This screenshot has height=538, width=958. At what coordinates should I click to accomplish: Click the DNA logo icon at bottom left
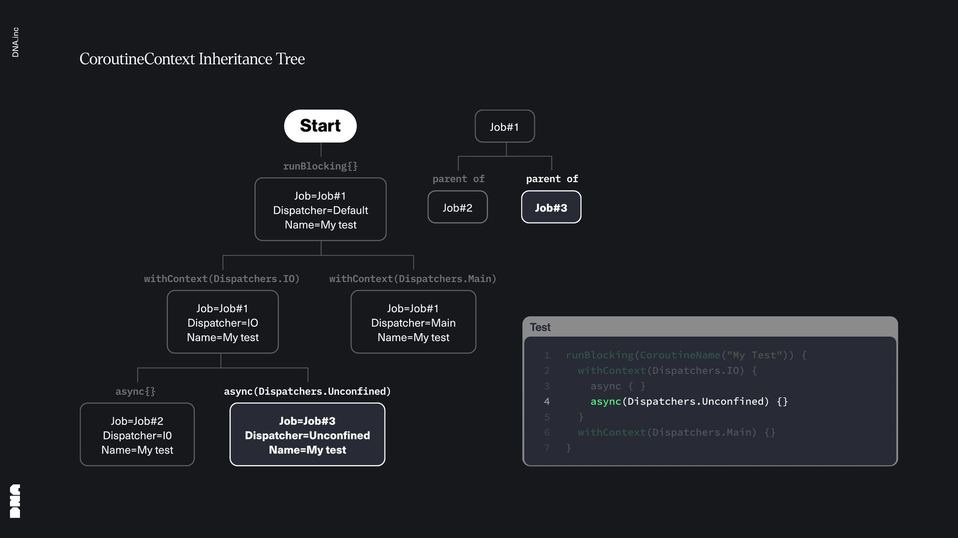[x=15, y=501]
